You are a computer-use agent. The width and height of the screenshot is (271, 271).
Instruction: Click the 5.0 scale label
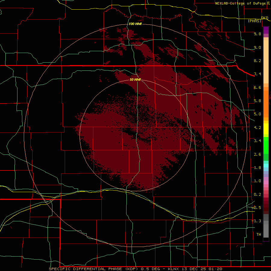click(257, 114)
